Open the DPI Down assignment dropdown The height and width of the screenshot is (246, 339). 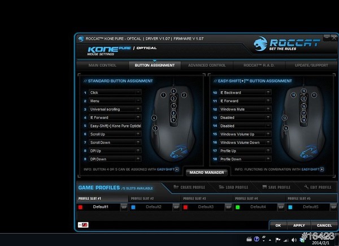point(115,159)
